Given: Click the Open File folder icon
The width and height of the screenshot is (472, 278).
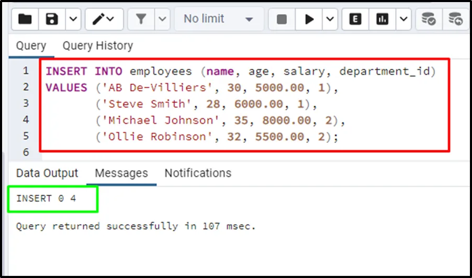Looking at the screenshot, I should (x=25, y=19).
